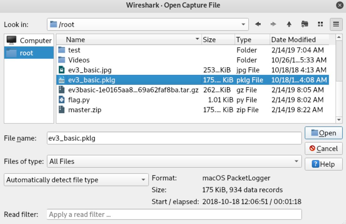Screen dimensions: 346x224
Task: Navigate up to parent directory
Action: pyautogui.click(x=289, y=24)
